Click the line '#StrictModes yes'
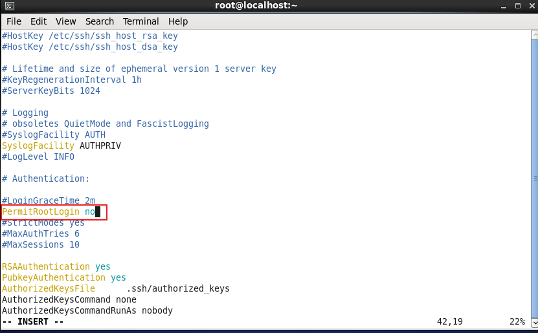This screenshot has height=333, width=538. point(43,222)
